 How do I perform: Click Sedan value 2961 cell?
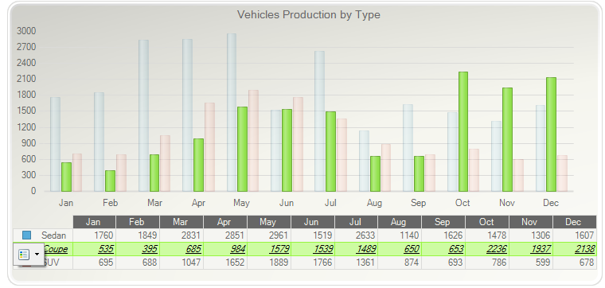click(269, 235)
